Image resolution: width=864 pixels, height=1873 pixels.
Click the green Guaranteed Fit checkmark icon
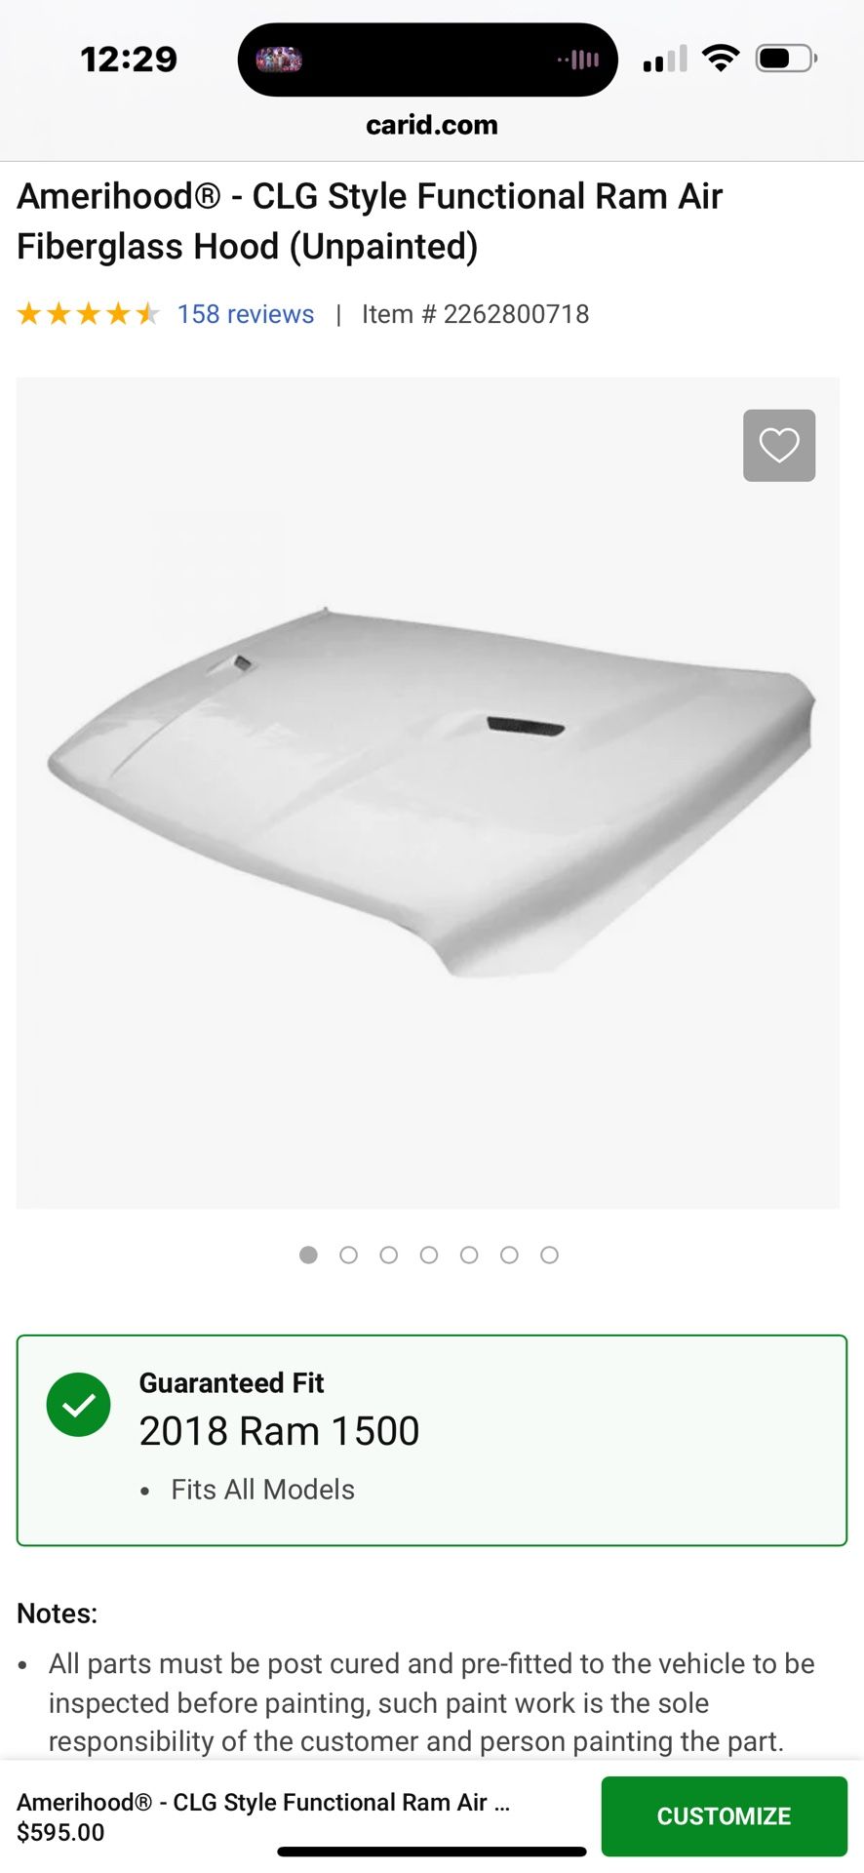point(79,1405)
